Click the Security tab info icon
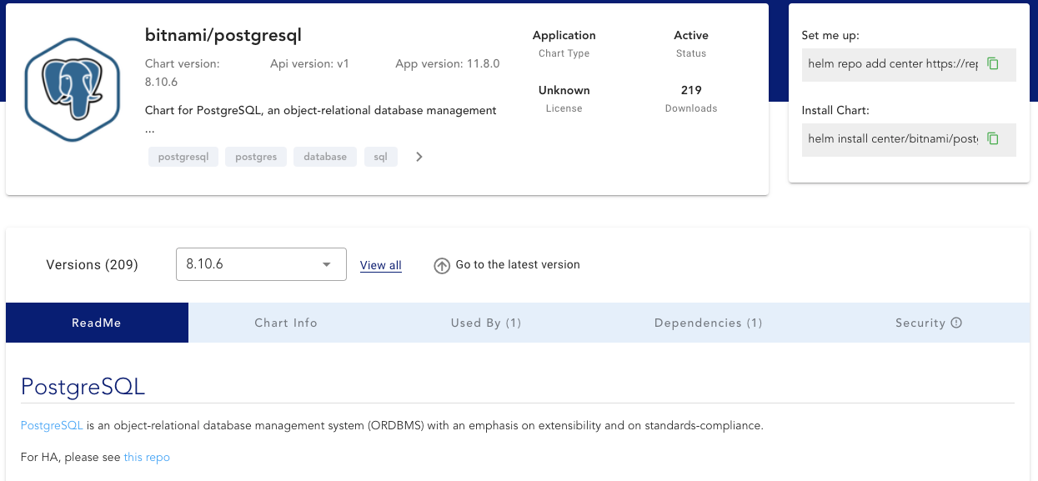1038x481 pixels. click(956, 323)
